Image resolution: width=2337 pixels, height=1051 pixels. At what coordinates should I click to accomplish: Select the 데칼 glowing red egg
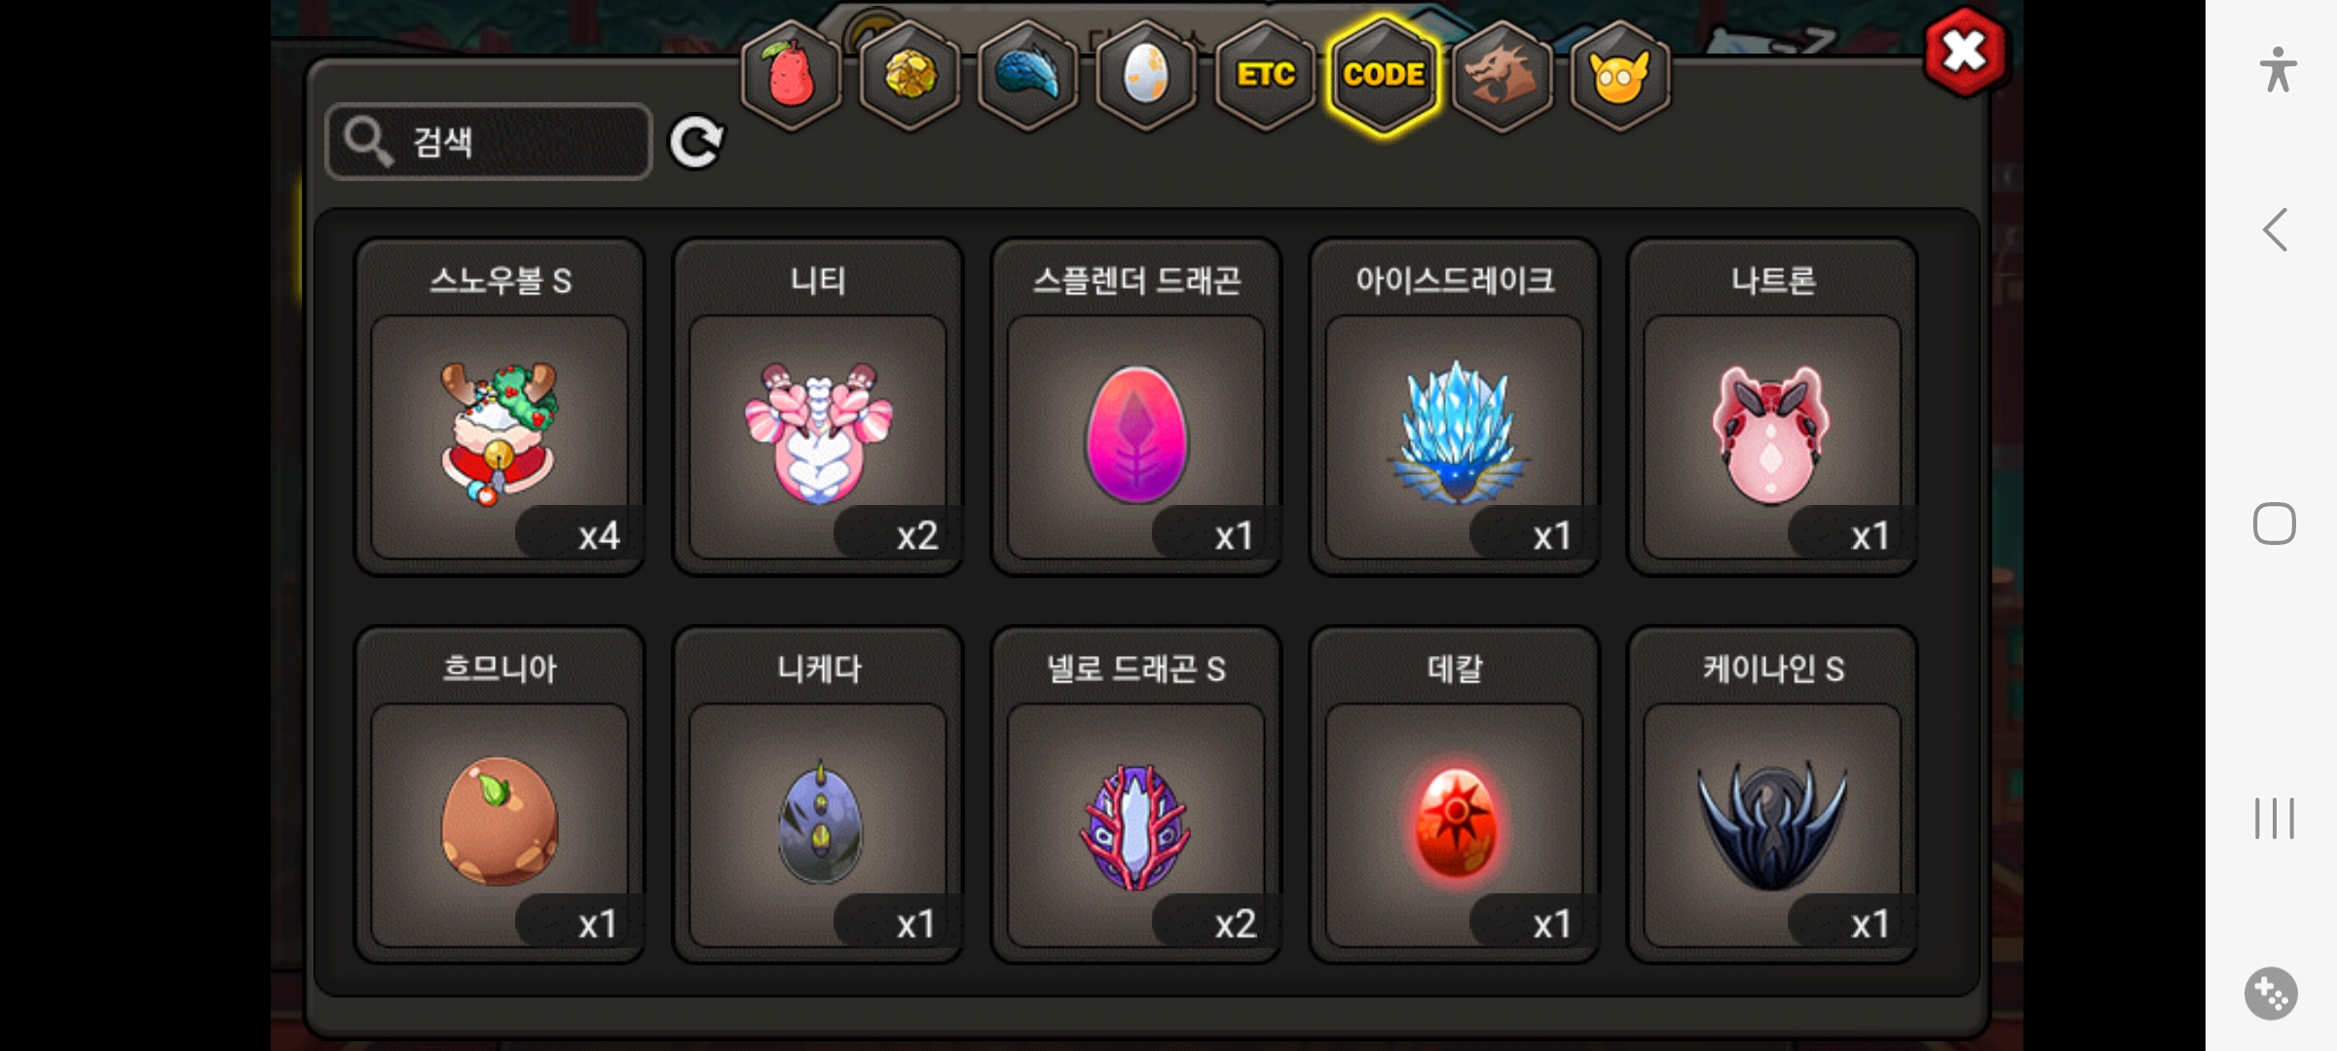pyautogui.click(x=1455, y=795)
